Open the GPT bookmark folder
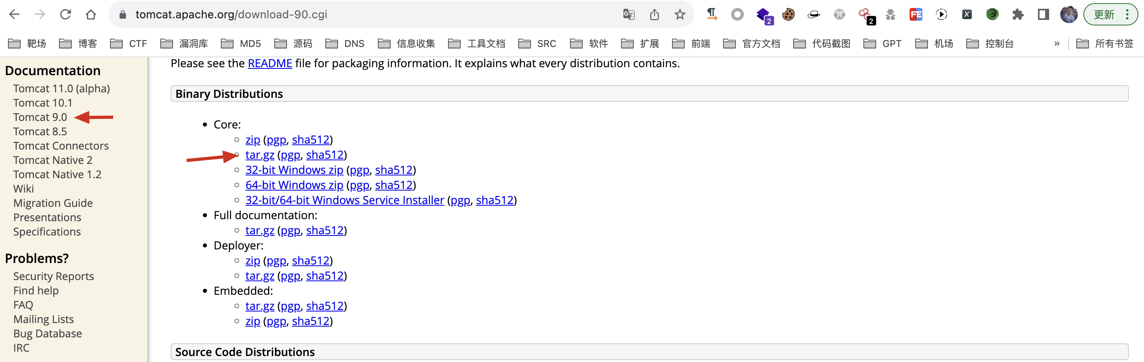Image resolution: width=1144 pixels, height=362 pixels. [x=883, y=43]
